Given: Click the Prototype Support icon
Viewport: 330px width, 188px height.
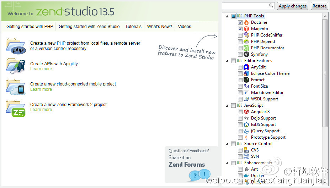Looking at the screenshot, I should 246,137.
